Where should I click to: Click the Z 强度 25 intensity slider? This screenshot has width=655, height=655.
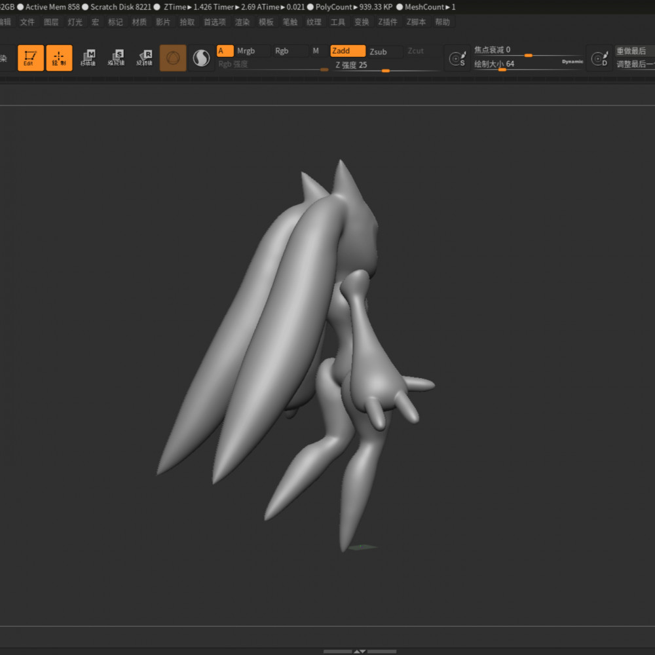pyautogui.click(x=386, y=65)
